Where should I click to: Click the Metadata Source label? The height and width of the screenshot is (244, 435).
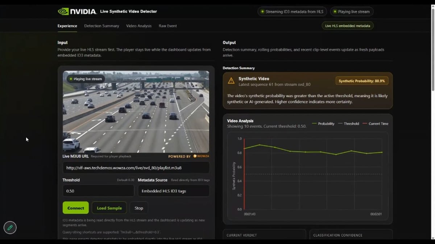pos(153,180)
